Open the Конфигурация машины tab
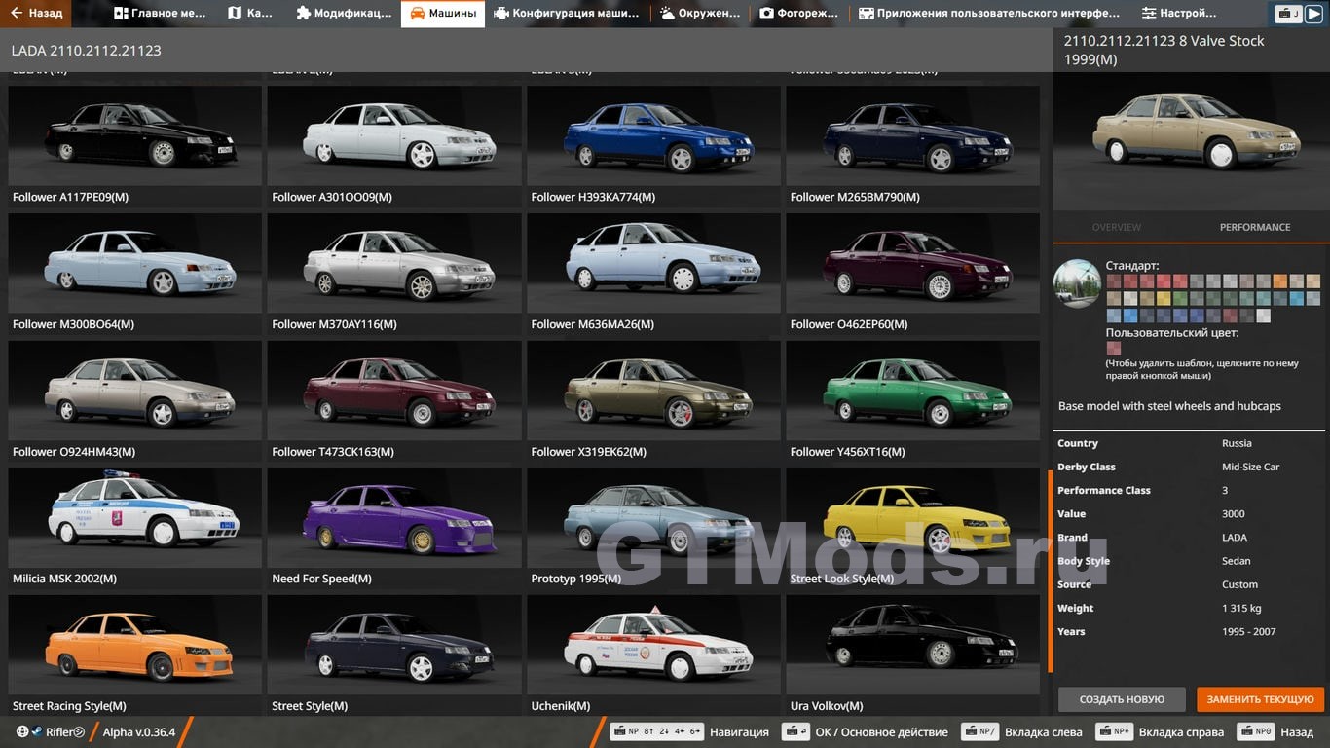1330x748 pixels. (x=567, y=14)
